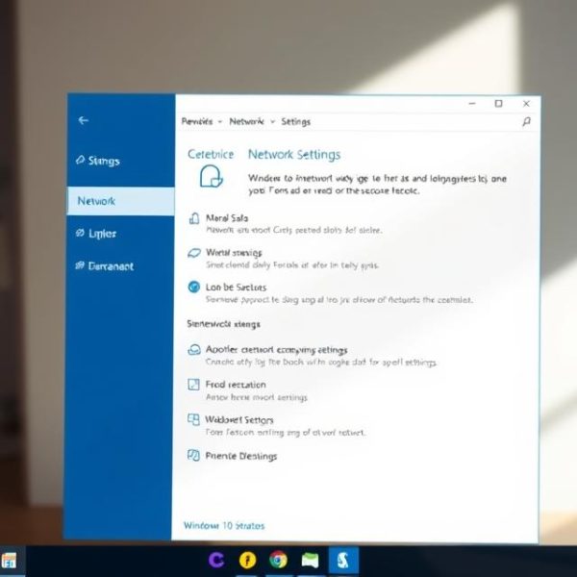
Task: Open the Network sidebar section
Action: click(121, 201)
